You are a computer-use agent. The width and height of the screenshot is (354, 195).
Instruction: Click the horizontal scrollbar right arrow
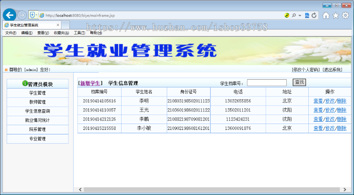pos(345,190)
